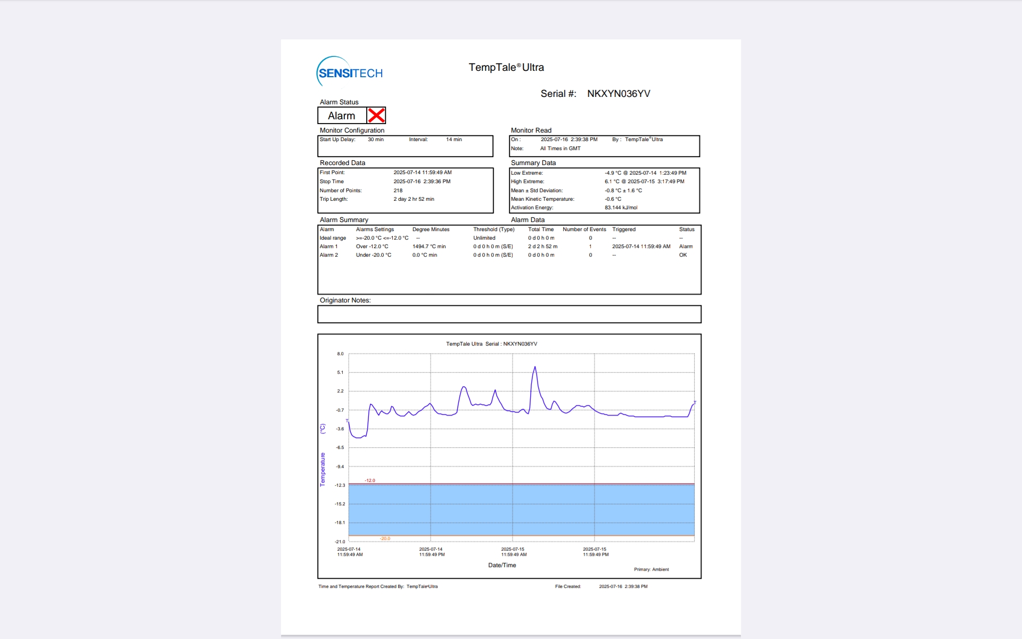Click the red -12.0 threshold line label
Image resolution: width=1022 pixels, height=639 pixels.
click(370, 480)
